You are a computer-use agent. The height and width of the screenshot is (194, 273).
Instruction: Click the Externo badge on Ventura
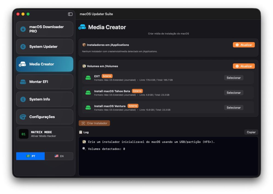tap(133, 106)
